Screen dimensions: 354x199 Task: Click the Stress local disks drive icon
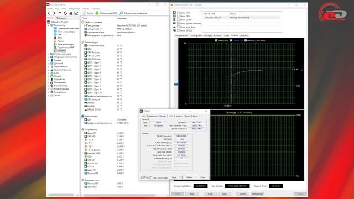coord(174,27)
